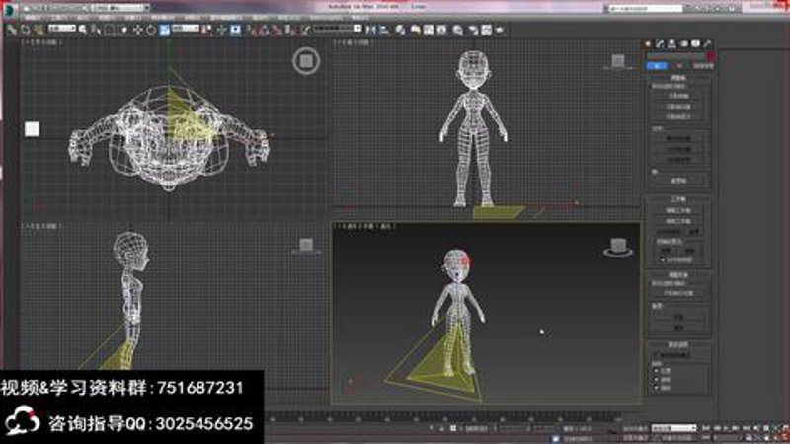This screenshot has height=444, width=790.
Task: Activate the Select Object tool
Action: [83, 30]
